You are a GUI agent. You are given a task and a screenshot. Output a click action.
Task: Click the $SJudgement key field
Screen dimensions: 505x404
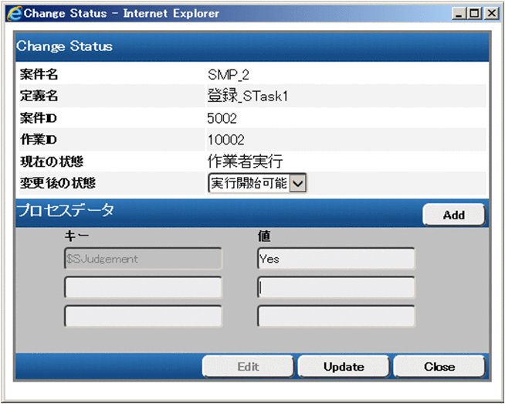coord(143,258)
